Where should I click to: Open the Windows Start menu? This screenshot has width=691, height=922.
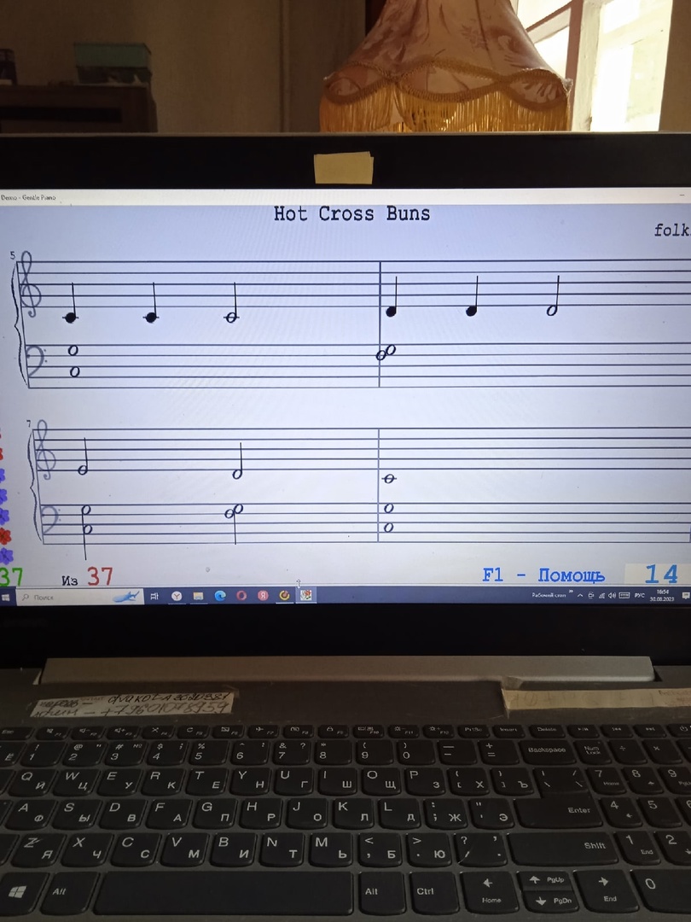5,598
